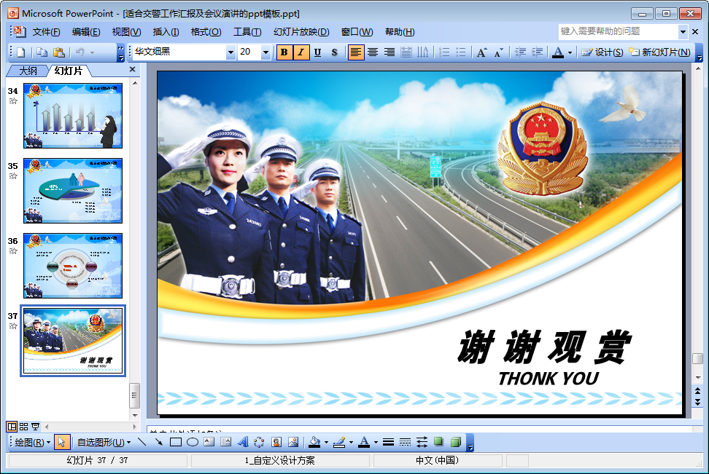
Task: Click the Undo icon
Action: [80, 52]
